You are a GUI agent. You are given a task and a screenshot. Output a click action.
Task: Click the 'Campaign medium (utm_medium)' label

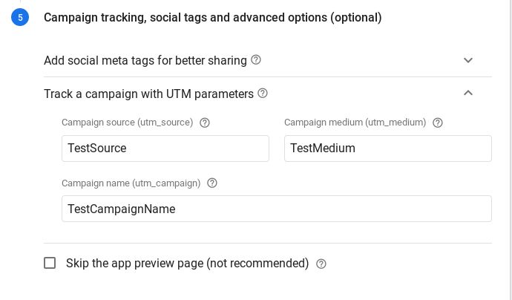tap(355, 123)
